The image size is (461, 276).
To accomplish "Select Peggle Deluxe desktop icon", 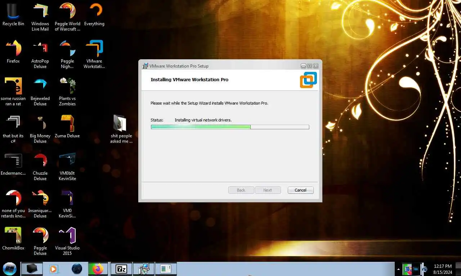I will 40,241.
